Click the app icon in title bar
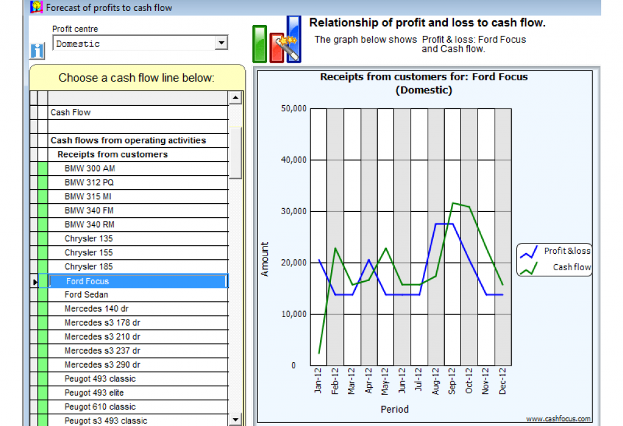This screenshot has height=426, width=623. [x=37, y=7]
